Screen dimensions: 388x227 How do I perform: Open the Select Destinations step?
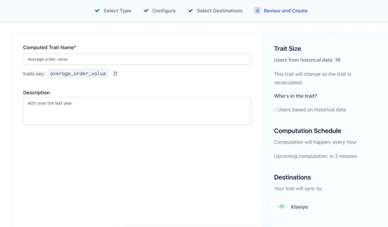click(220, 11)
